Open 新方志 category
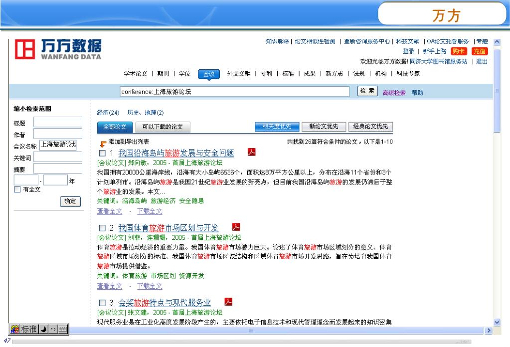Screen dimensions: 510x347 [x=335, y=73]
